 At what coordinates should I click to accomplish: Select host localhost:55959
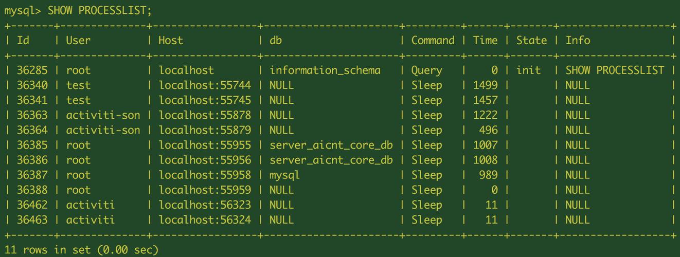pyautogui.click(x=205, y=190)
